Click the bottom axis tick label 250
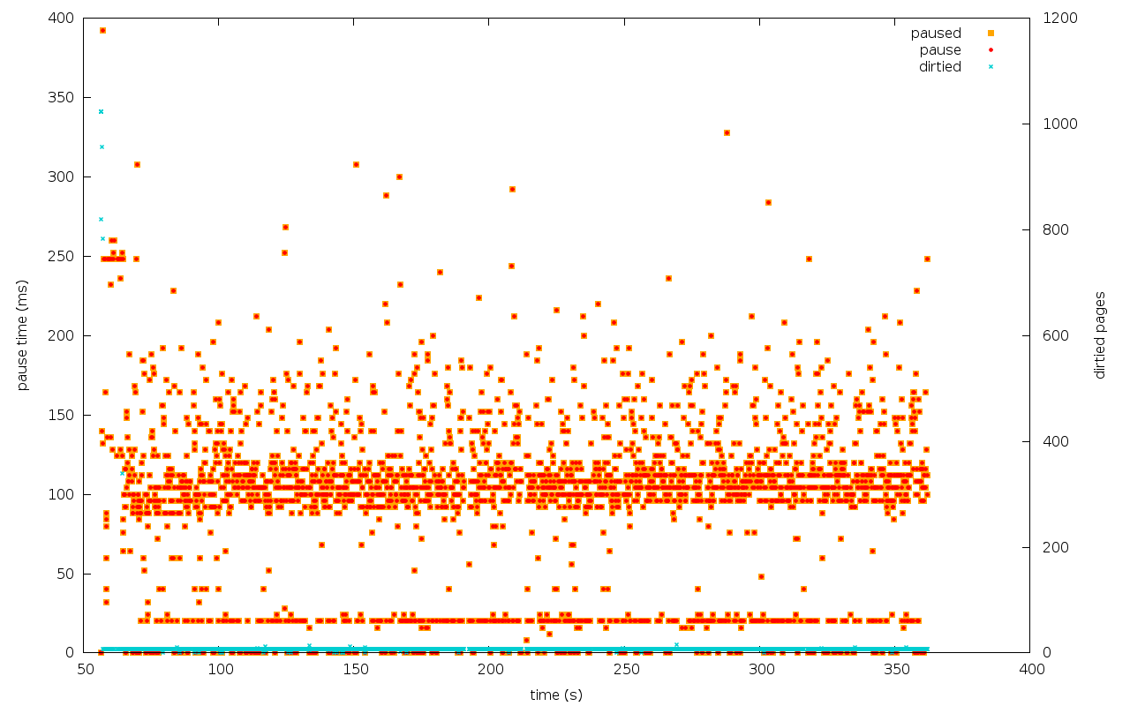The height and width of the screenshot is (706, 1130). [626, 670]
